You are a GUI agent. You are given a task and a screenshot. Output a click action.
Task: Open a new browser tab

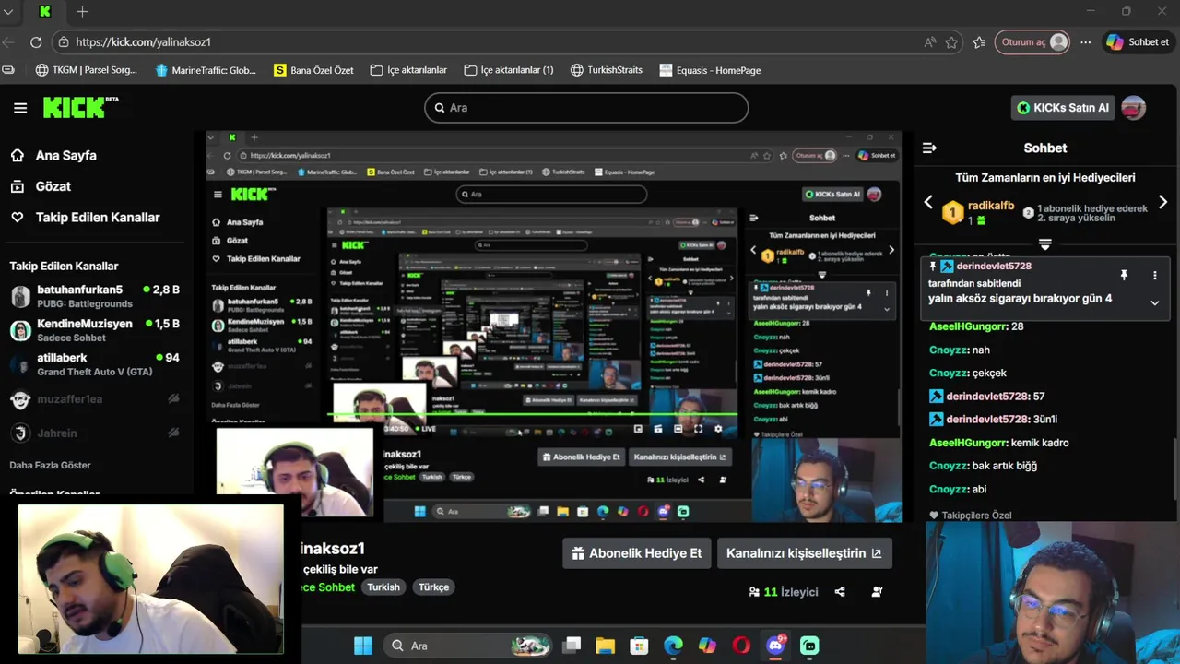coord(82,12)
